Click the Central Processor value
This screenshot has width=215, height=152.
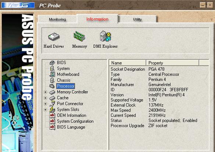164,74
